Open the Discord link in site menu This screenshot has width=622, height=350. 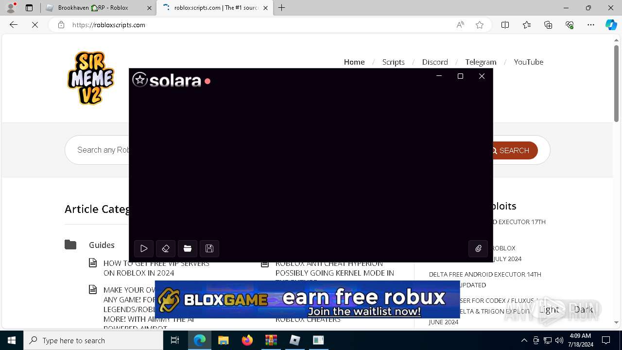(x=435, y=62)
